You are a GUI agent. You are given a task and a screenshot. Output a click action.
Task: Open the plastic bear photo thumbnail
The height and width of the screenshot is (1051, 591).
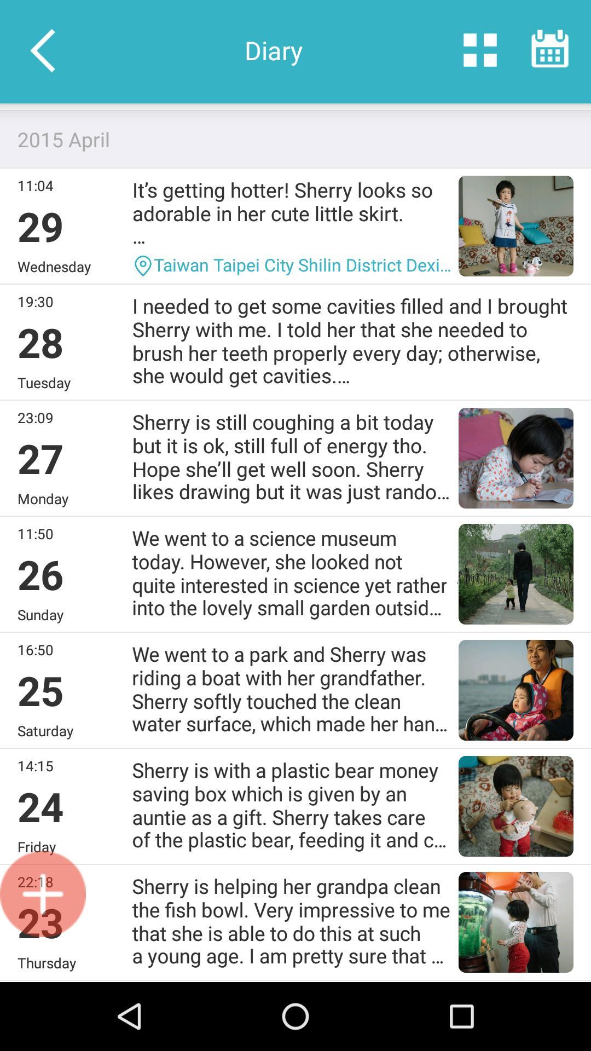[516, 806]
